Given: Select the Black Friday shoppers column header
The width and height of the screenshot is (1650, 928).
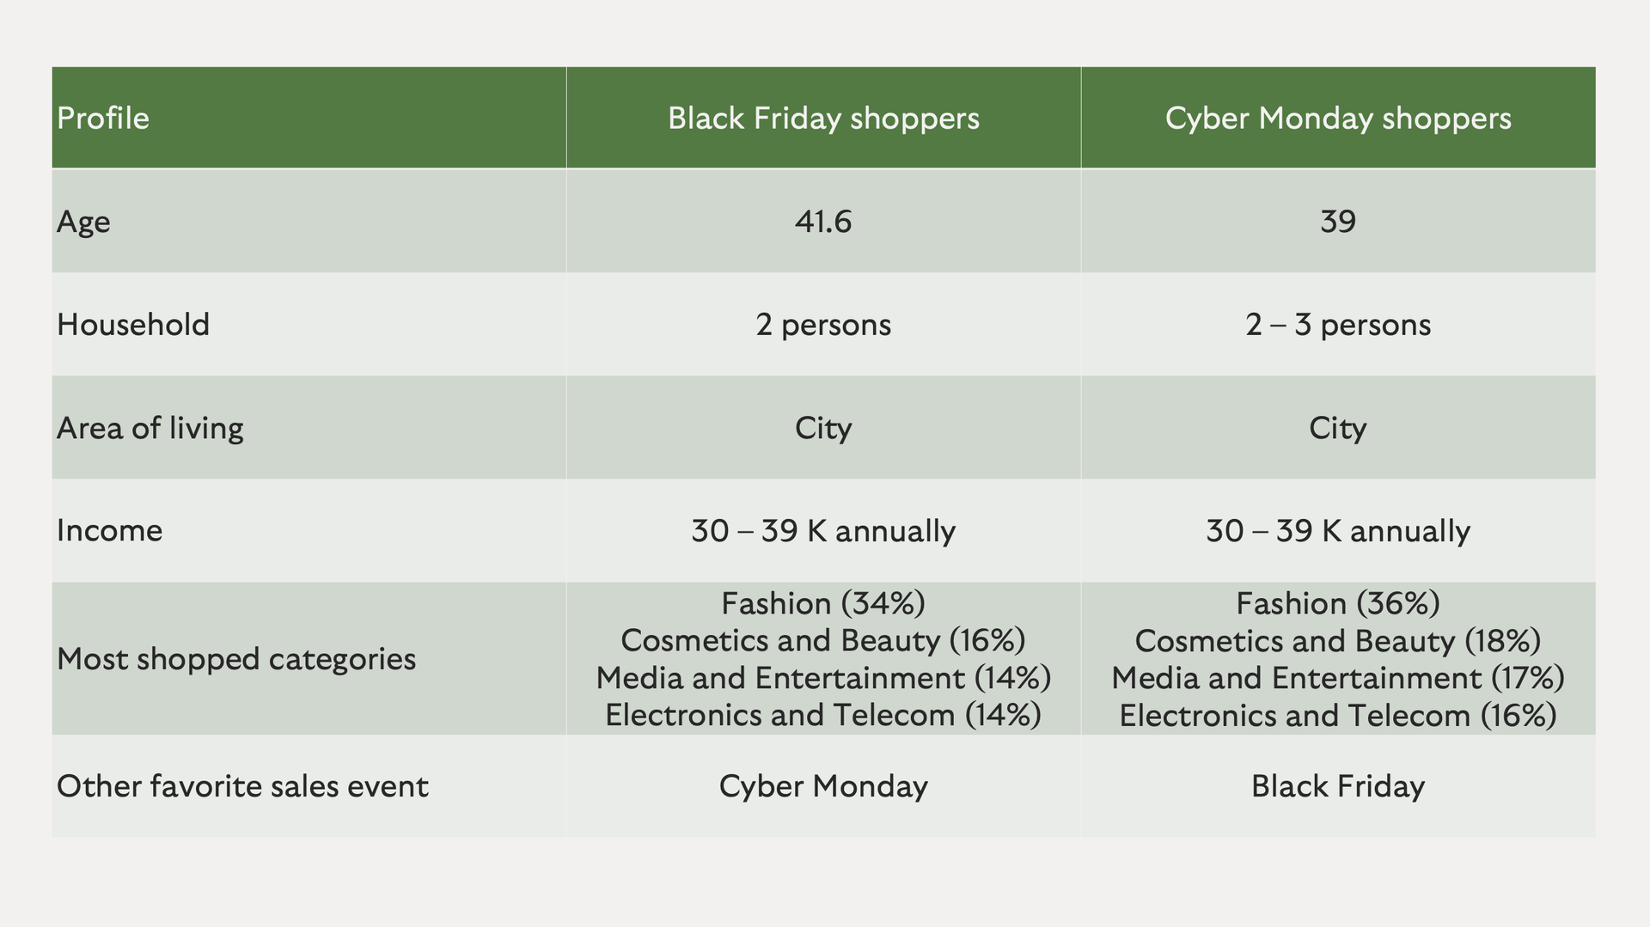Looking at the screenshot, I should click(x=823, y=118).
